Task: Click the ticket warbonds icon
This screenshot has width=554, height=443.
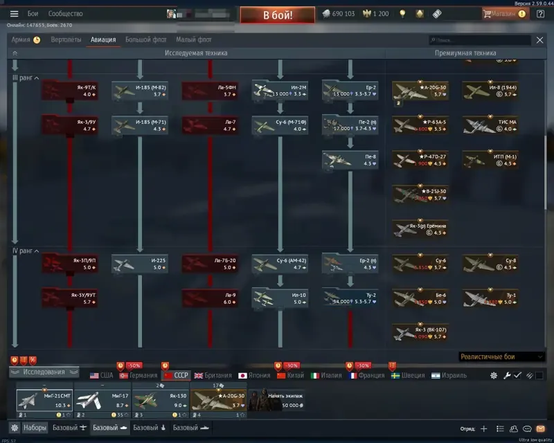Action: click(x=437, y=14)
